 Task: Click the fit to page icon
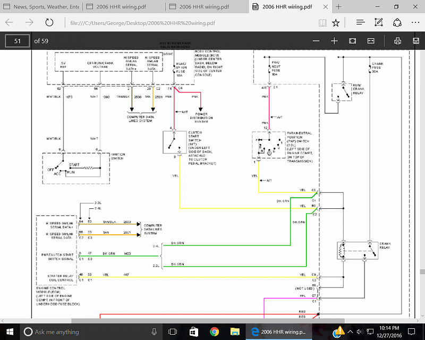pos(352,41)
